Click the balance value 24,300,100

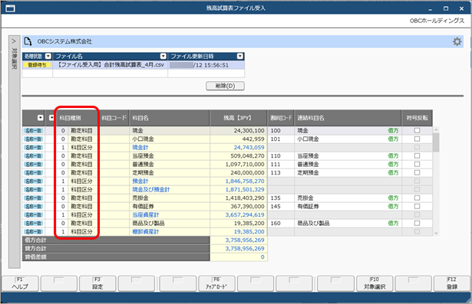(249, 130)
